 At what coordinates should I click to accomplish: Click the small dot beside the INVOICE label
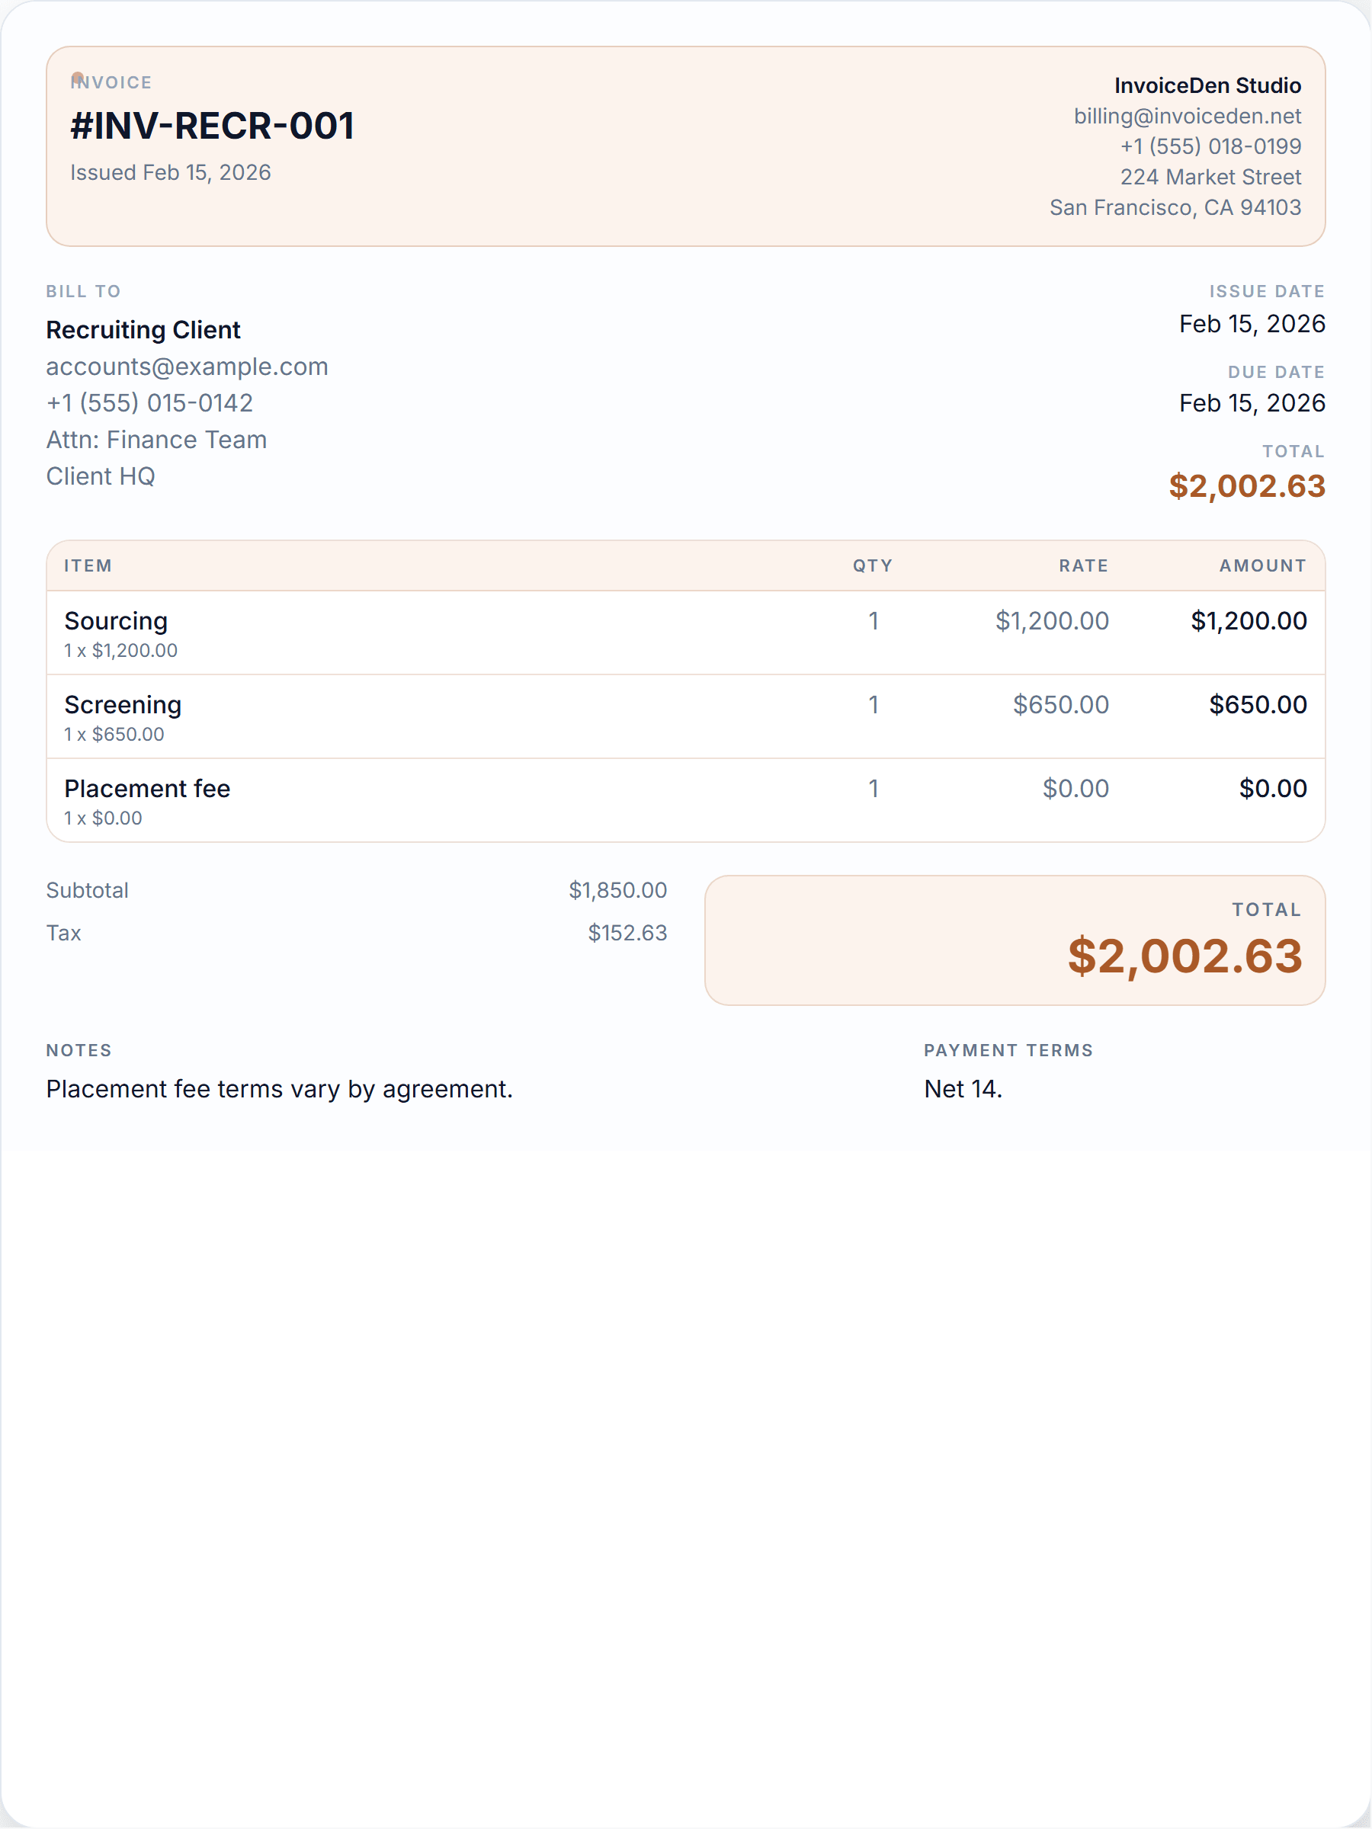pyautogui.click(x=78, y=78)
